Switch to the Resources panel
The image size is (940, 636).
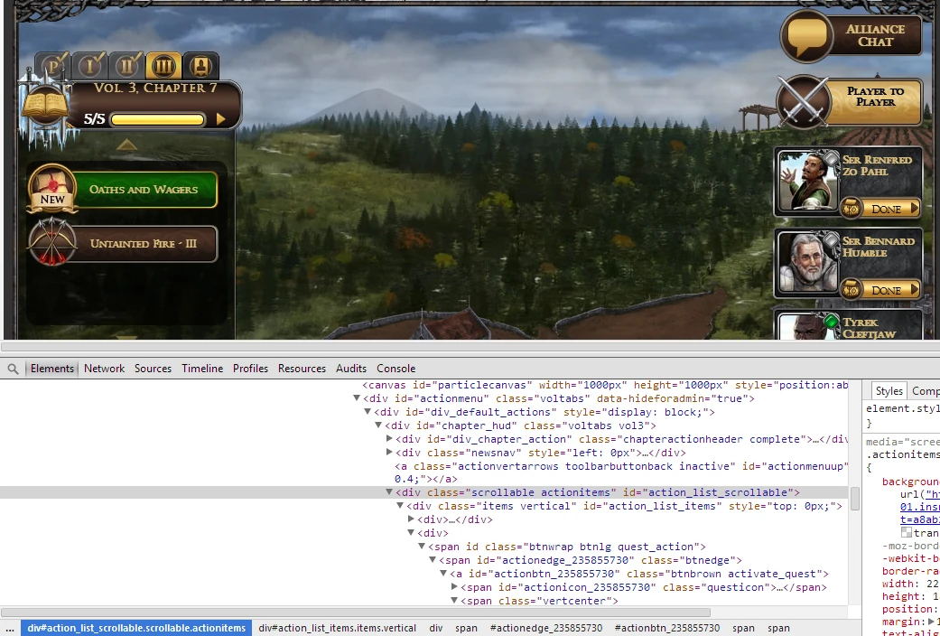click(302, 369)
